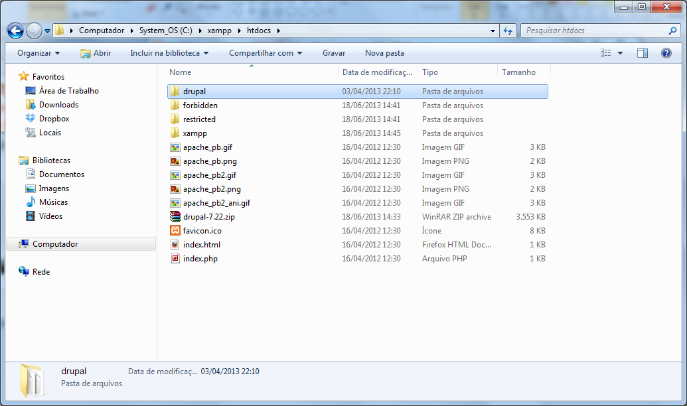Open address bar history dropdown arrow

click(493, 31)
